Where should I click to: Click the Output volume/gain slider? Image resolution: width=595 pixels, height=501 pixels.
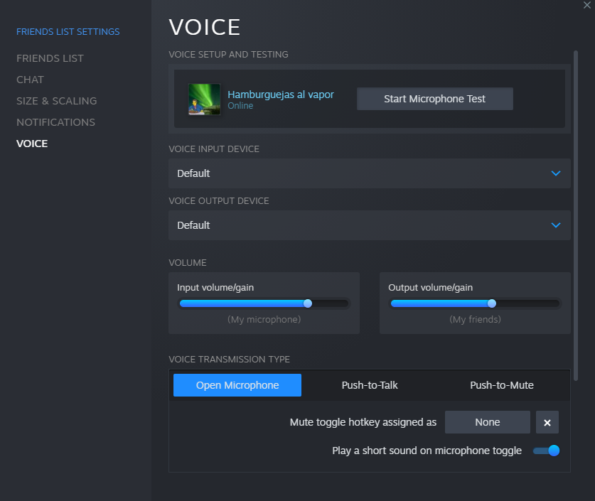[x=475, y=303]
